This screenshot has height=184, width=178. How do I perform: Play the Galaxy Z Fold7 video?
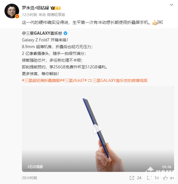98,129
